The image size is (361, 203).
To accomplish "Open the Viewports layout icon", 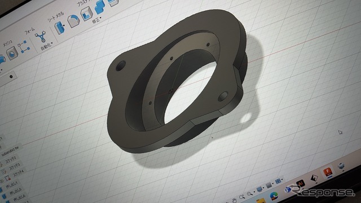I will (x=278, y=182).
